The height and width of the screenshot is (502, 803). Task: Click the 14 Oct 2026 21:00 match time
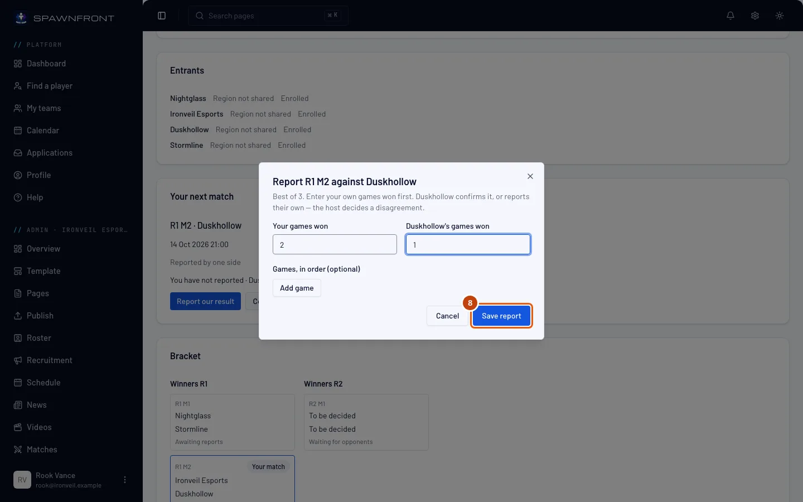click(x=199, y=244)
